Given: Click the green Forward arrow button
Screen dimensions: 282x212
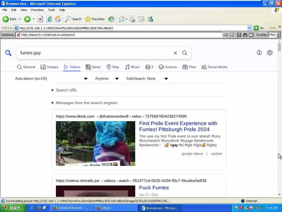Looking at the screenshot, I should (x=27, y=19).
